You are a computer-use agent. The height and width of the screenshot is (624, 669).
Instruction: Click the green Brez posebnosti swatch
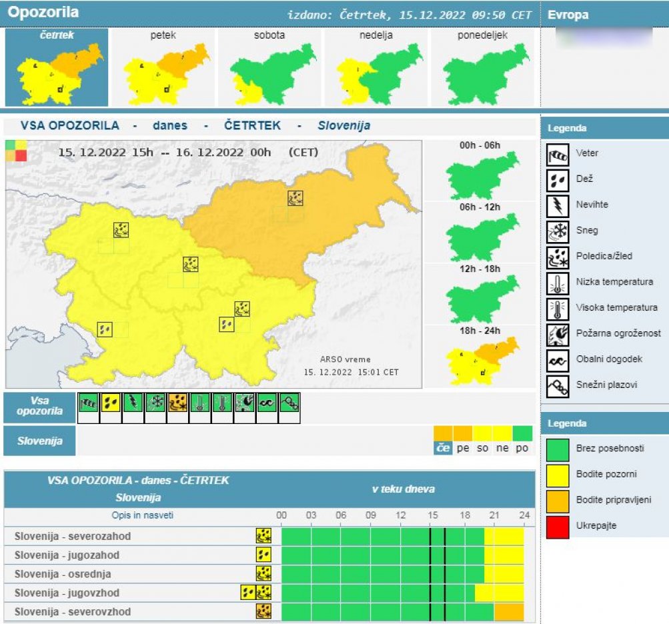[557, 449]
